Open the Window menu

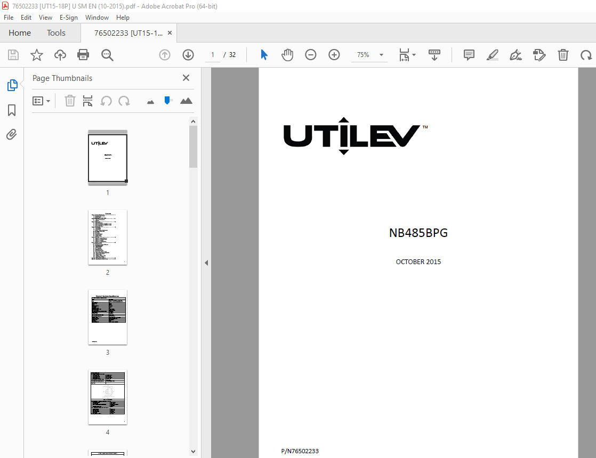point(97,18)
